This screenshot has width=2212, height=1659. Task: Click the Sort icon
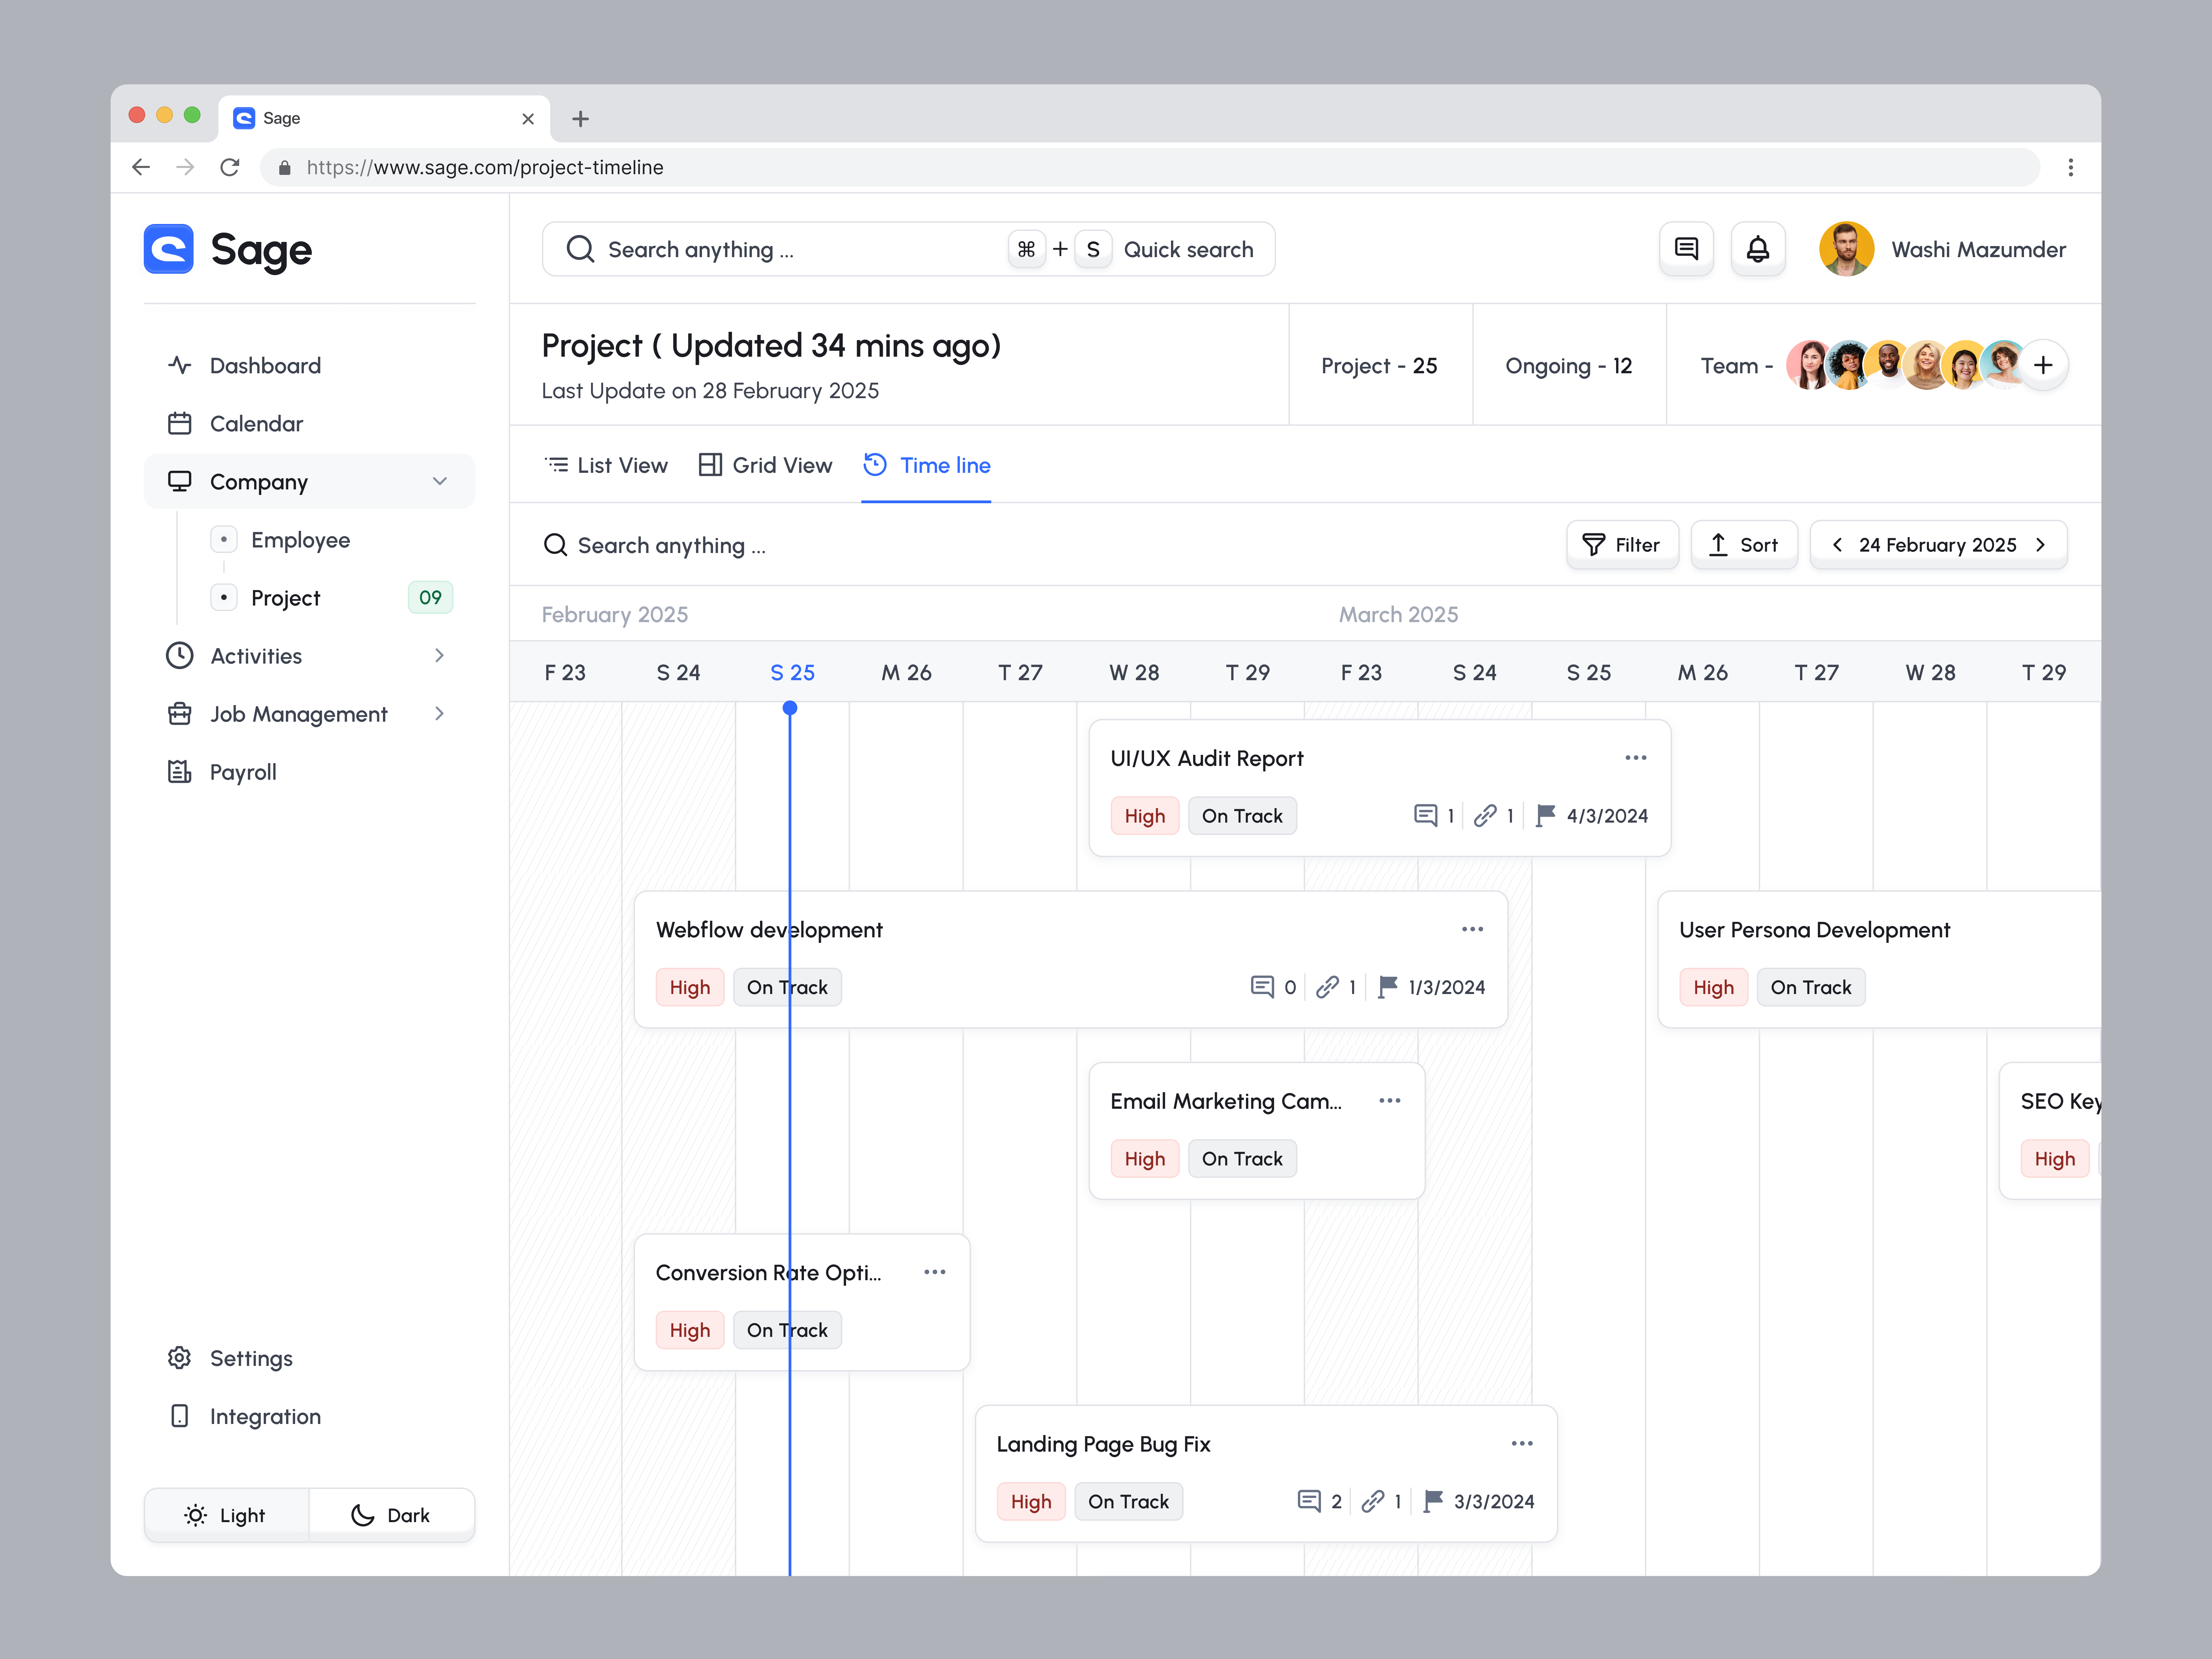(x=1718, y=545)
